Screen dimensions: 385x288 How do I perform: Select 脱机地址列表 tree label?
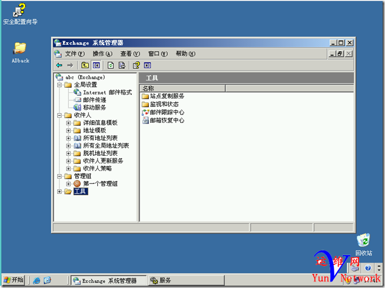[x=100, y=153]
